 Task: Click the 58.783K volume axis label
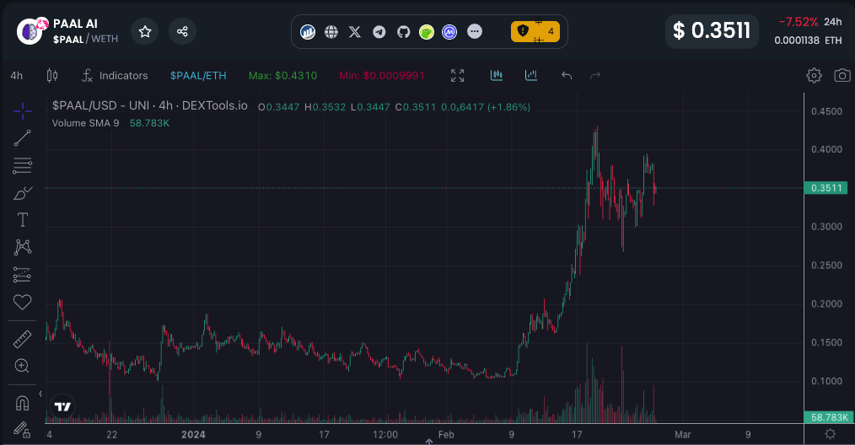(x=829, y=417)
